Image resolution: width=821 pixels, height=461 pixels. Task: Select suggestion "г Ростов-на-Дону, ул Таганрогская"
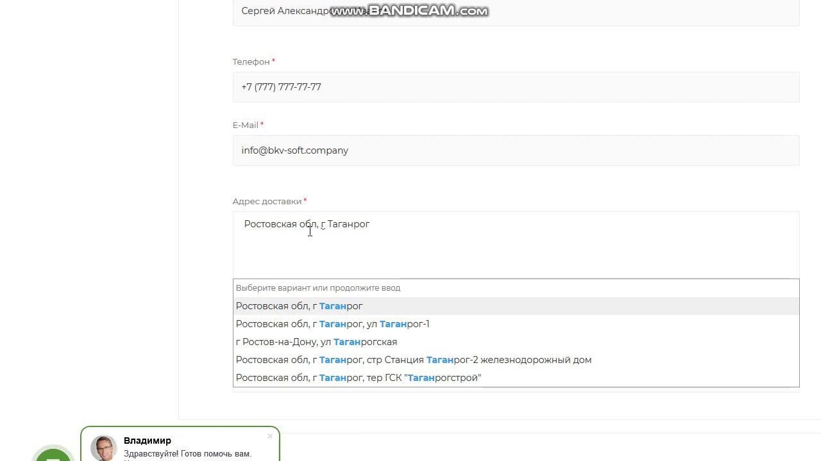tap(516, 342)
